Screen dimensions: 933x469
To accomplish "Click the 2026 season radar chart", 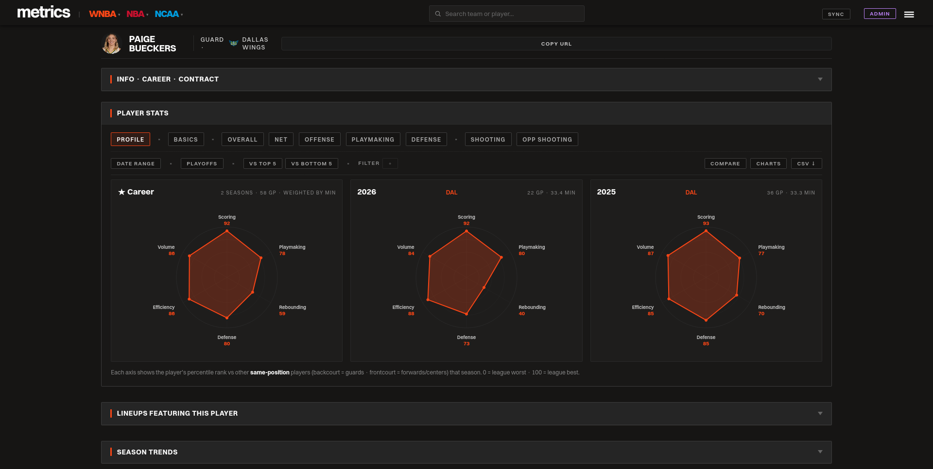I will (466, 277).
